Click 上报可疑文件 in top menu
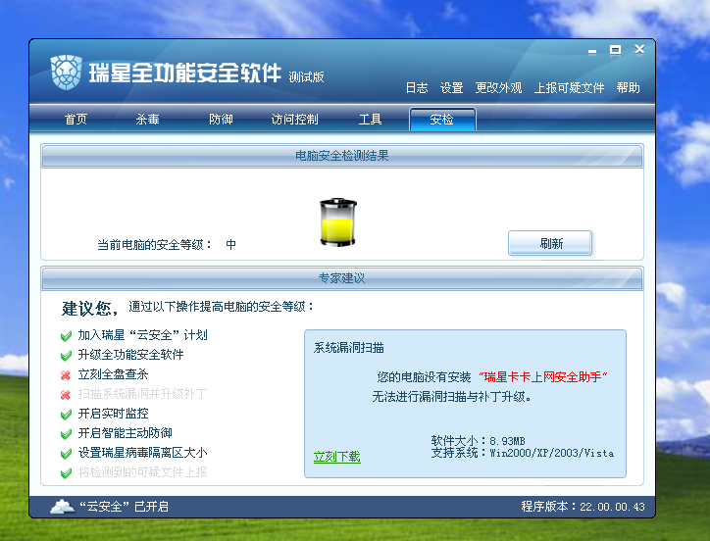The height and width of the screenshot is (541, 710). click(x=569, y=88)
